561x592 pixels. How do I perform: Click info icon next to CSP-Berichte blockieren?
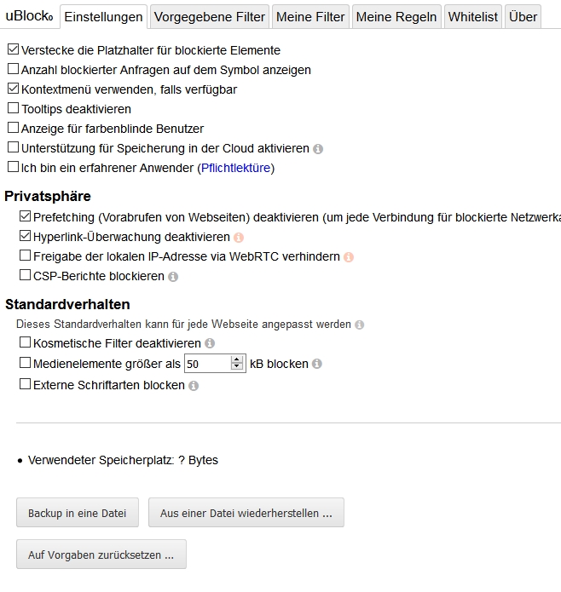point(173,277)
